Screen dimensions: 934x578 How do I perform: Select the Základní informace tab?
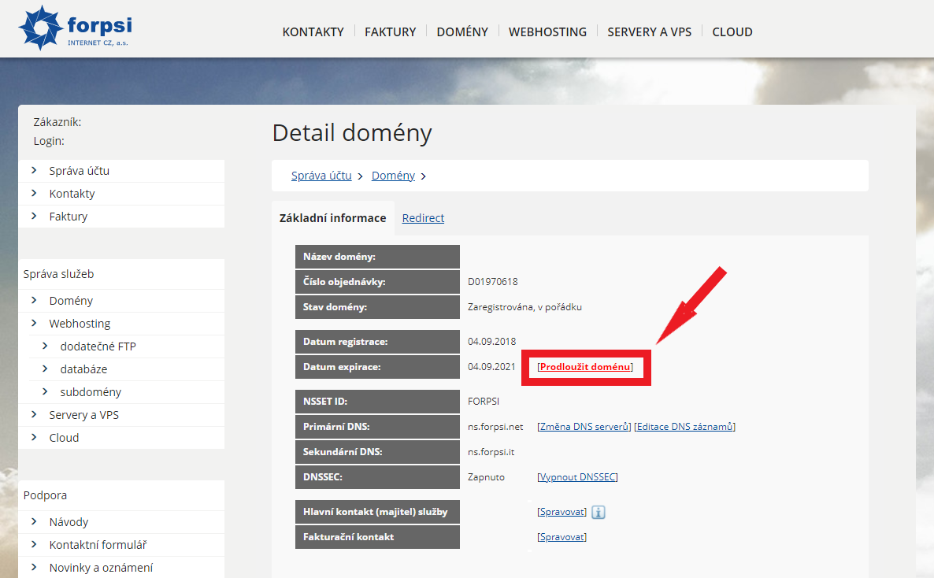332,218
